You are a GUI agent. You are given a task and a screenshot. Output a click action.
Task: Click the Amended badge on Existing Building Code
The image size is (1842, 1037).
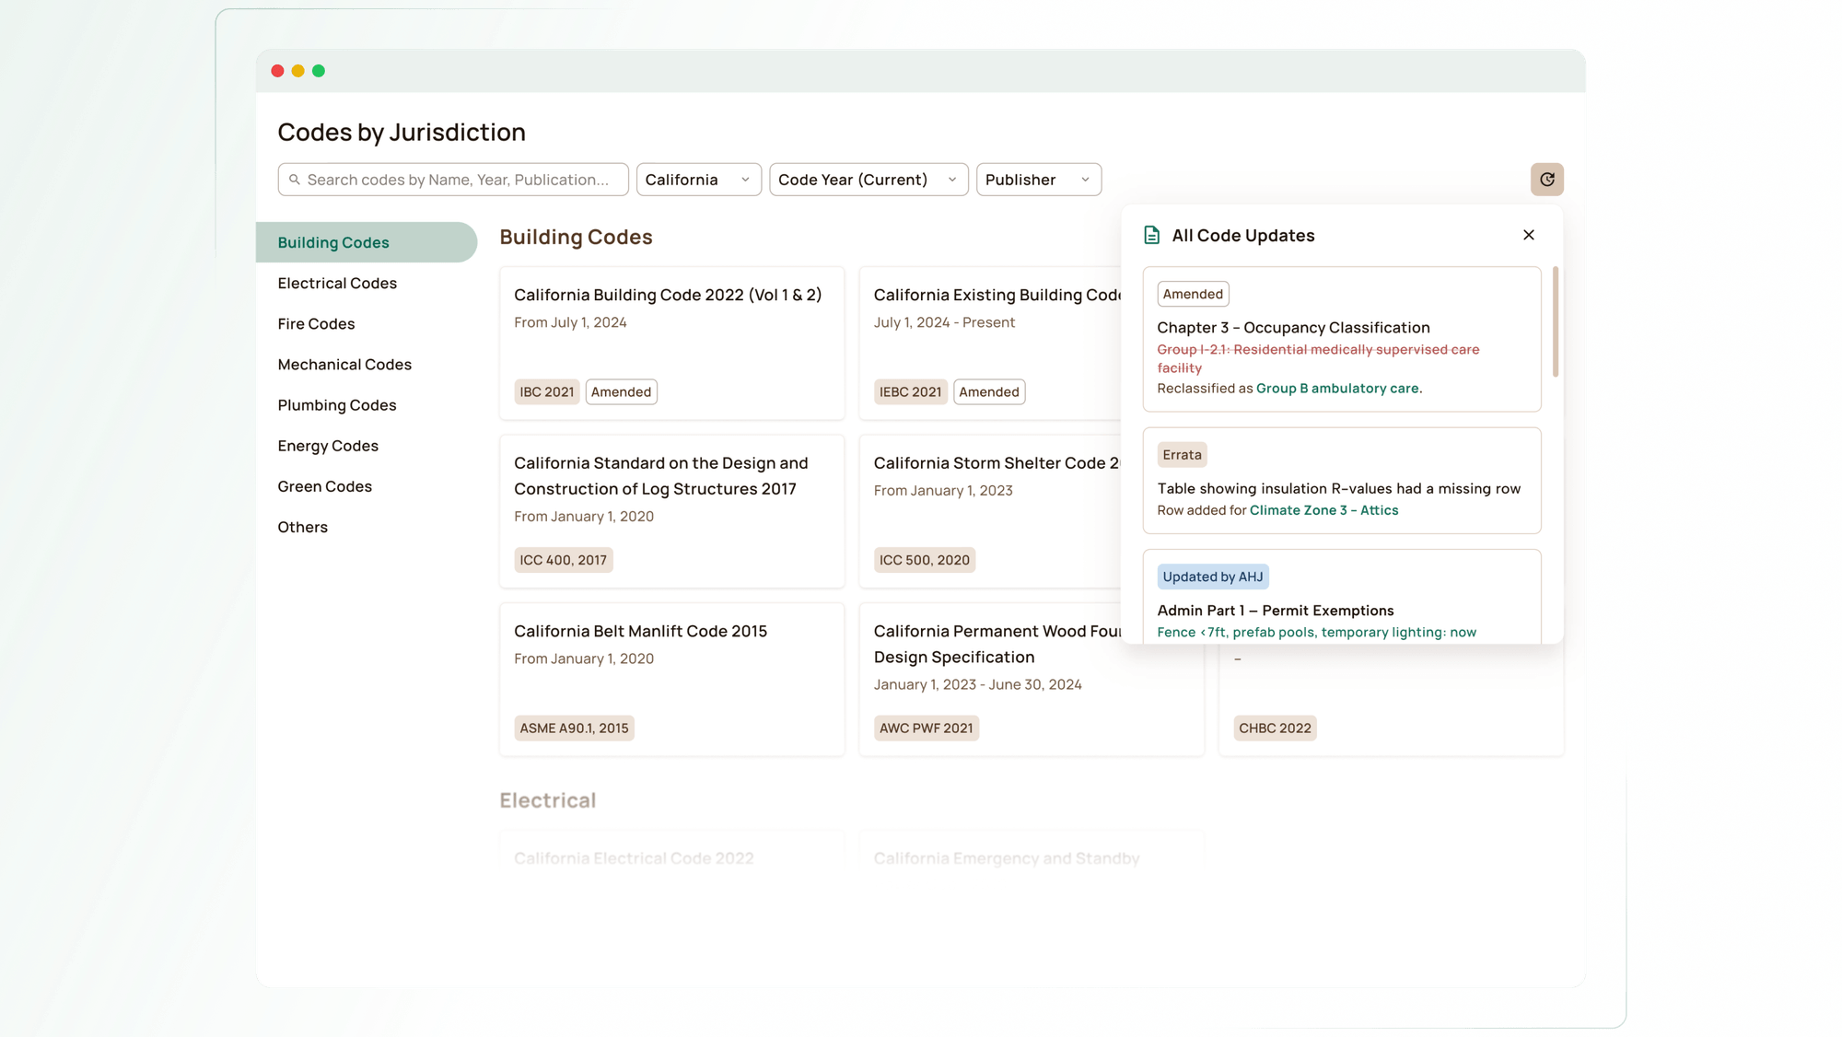point(989,391)
